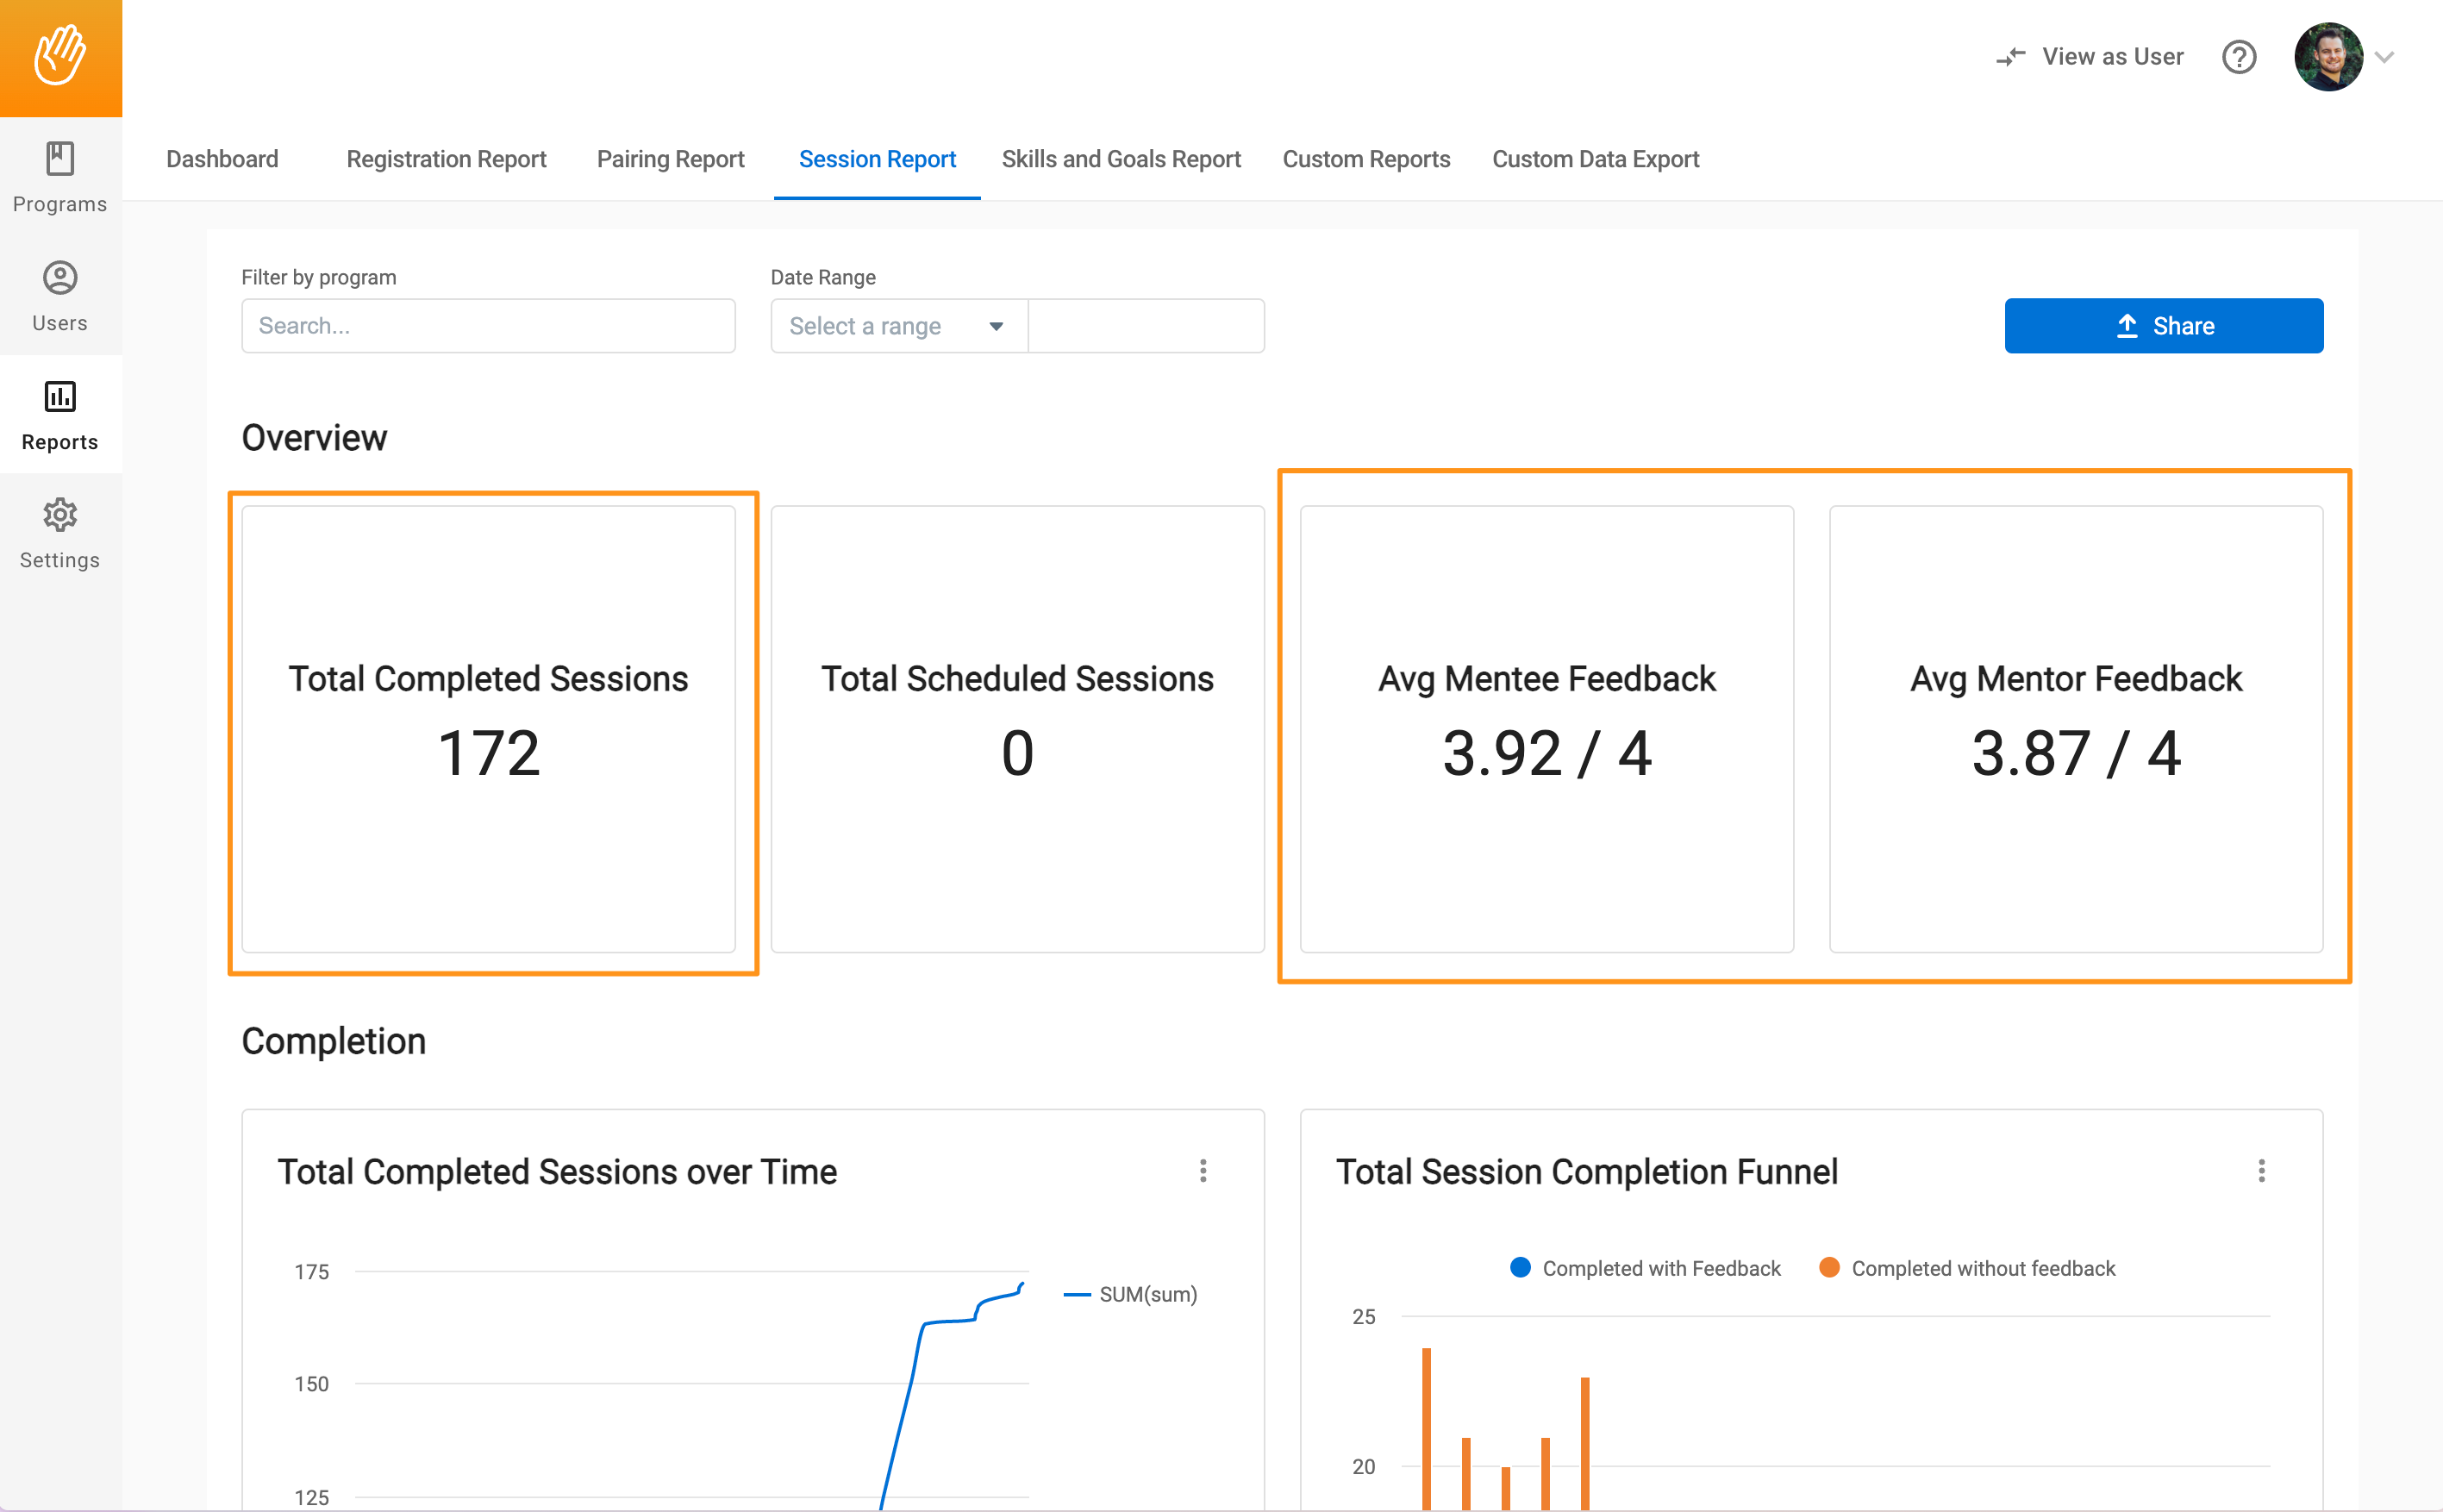The image size is (2443, 1512).
Task: Click the View as User link
Action: click(x=2112, y=57)
